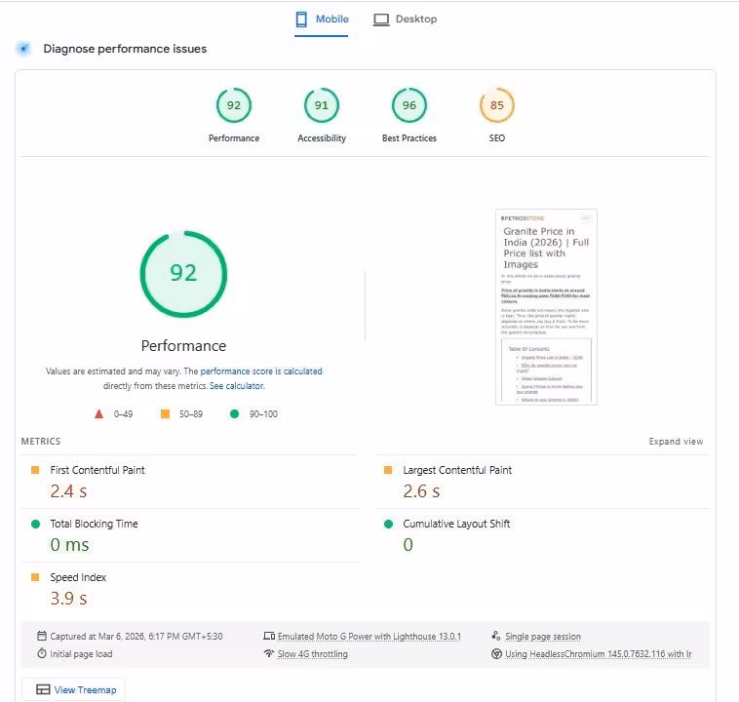
Task: Click the calendar icon beside capture date
Action: (x=42, y=636)
